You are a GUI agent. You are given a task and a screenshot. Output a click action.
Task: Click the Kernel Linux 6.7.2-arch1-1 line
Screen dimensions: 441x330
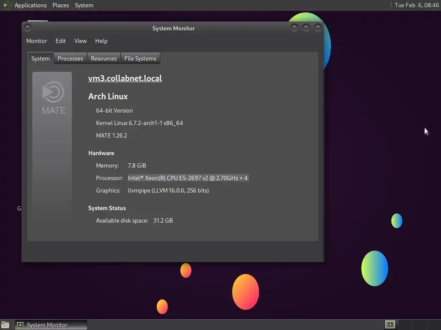pyautogui.click(x=140, y=123)
